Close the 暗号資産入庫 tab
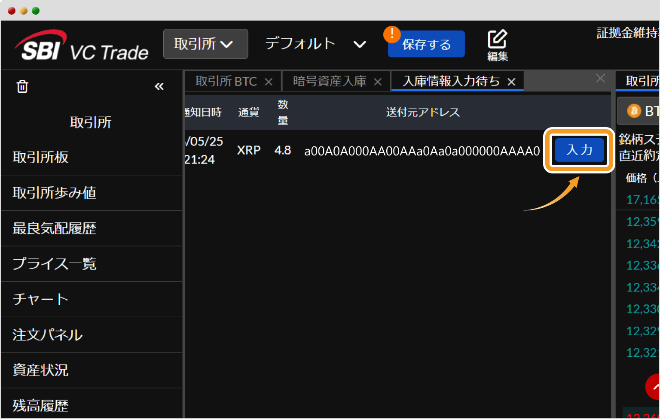The height and width of the screenshot is (419, 660). click(x=378, y=82)
